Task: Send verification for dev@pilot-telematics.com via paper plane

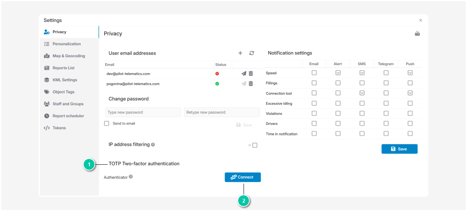Action: coord(244,73)
